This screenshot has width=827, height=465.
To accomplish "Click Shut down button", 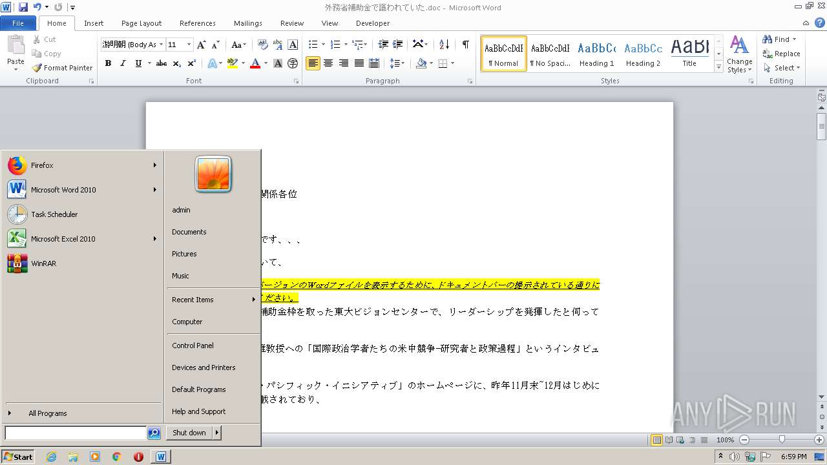I will coord(189,433).
